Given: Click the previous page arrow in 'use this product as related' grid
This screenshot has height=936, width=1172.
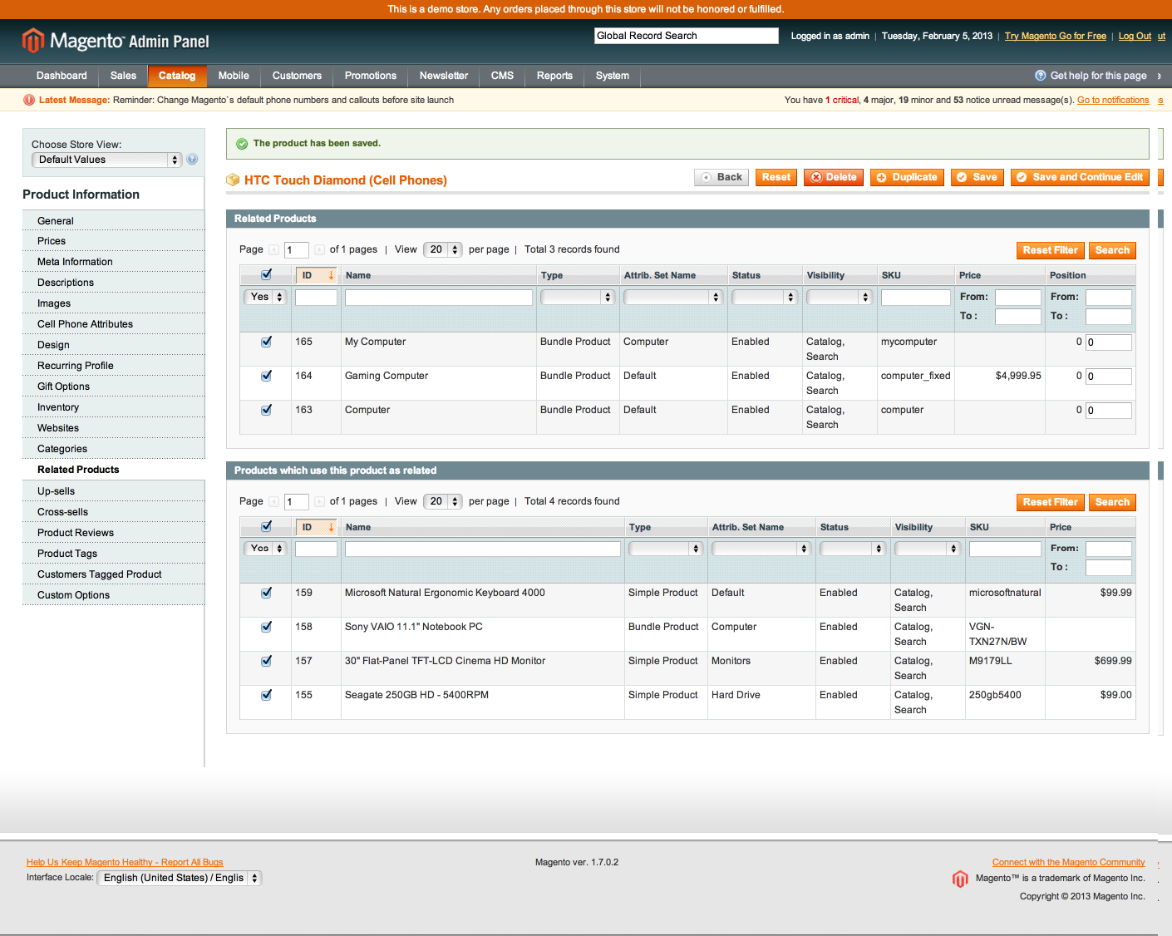Looking at the screenshot, I should coord(274,501).
